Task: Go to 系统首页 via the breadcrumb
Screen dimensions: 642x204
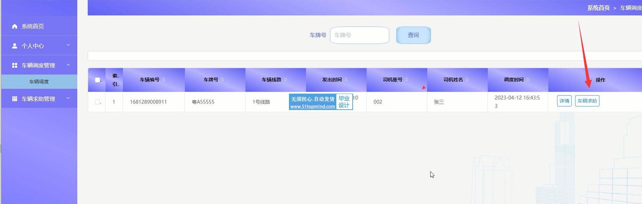Action: [598, 8]
